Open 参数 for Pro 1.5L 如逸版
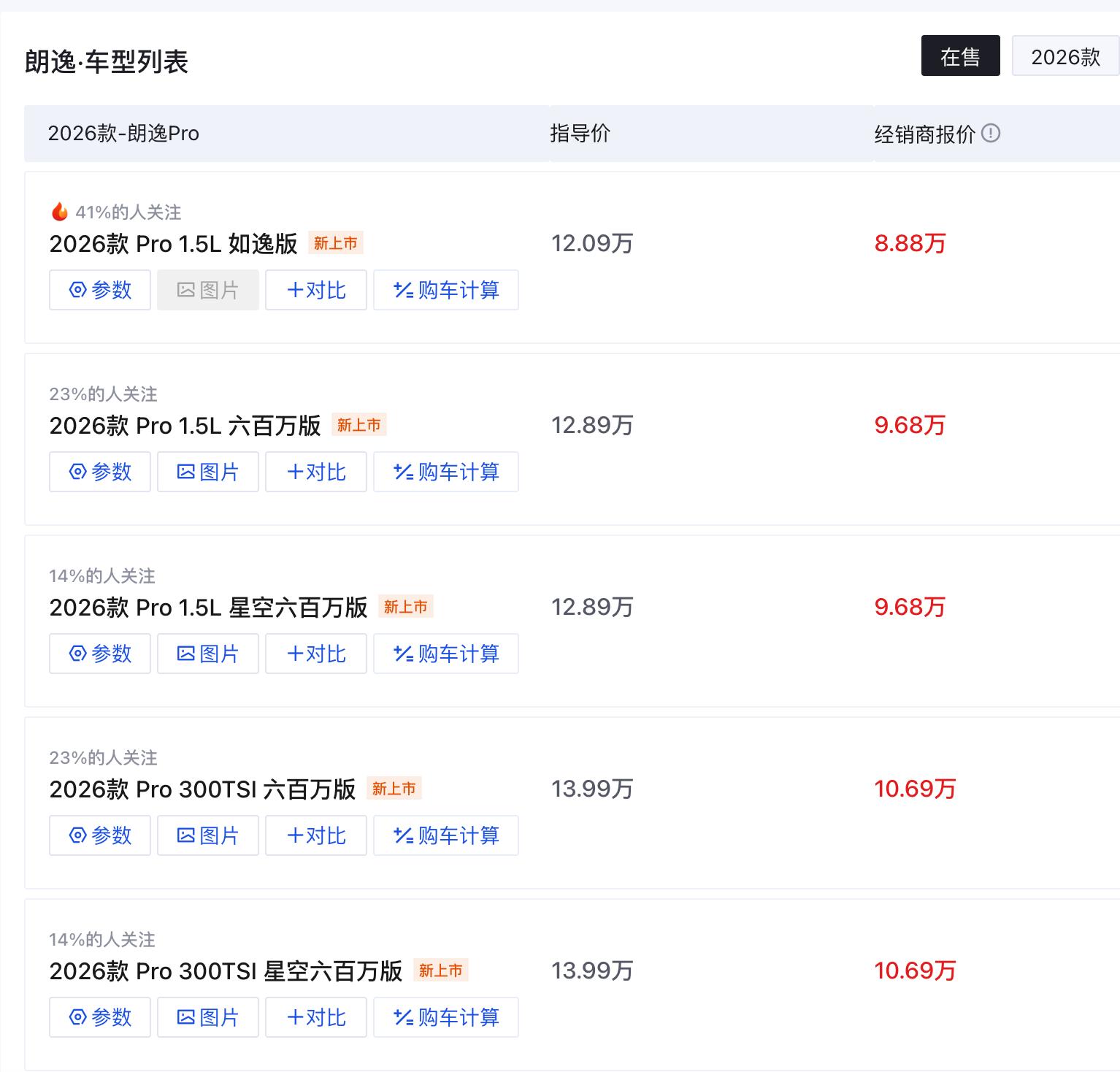This screenshot has width=1120, height=1072. [x=100, y=290]
